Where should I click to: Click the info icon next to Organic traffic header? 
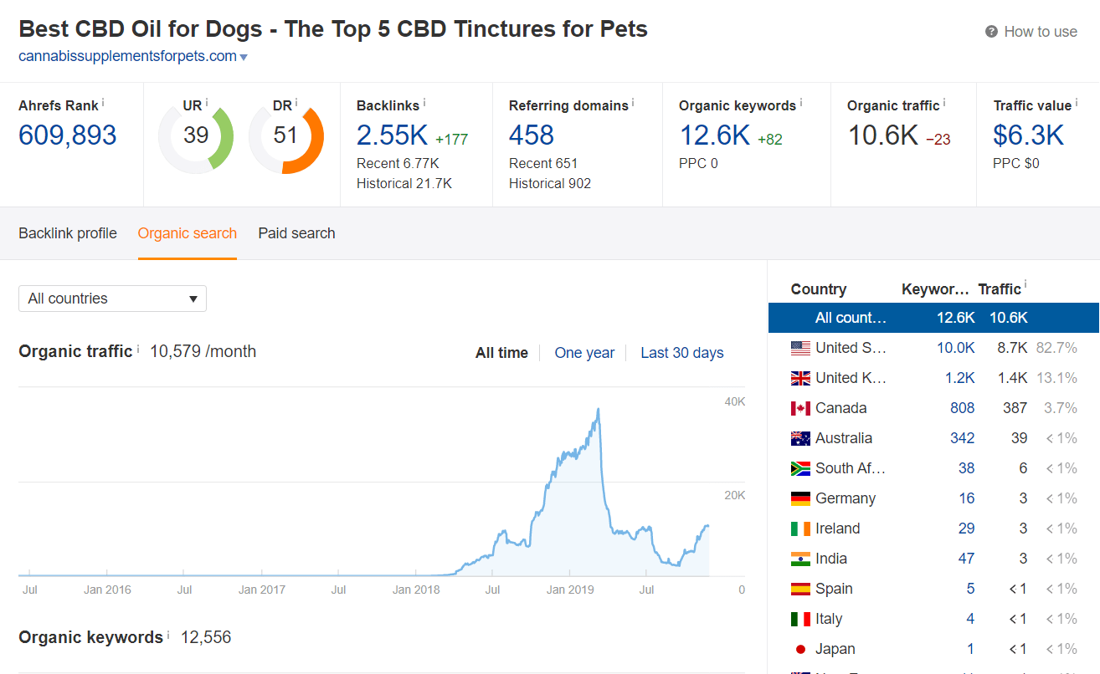pyautogui.click(x=944, y=102)
